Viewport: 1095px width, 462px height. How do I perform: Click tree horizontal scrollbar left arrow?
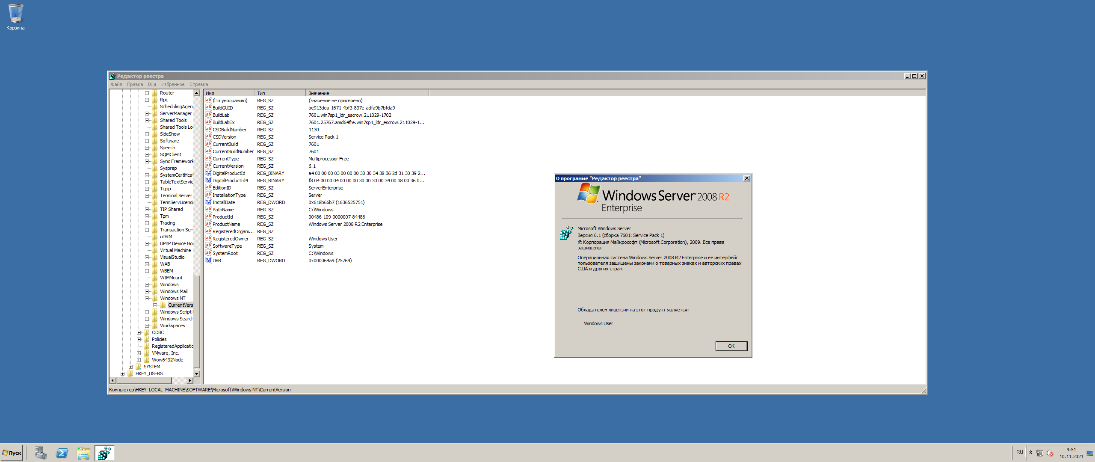point(113,380)
